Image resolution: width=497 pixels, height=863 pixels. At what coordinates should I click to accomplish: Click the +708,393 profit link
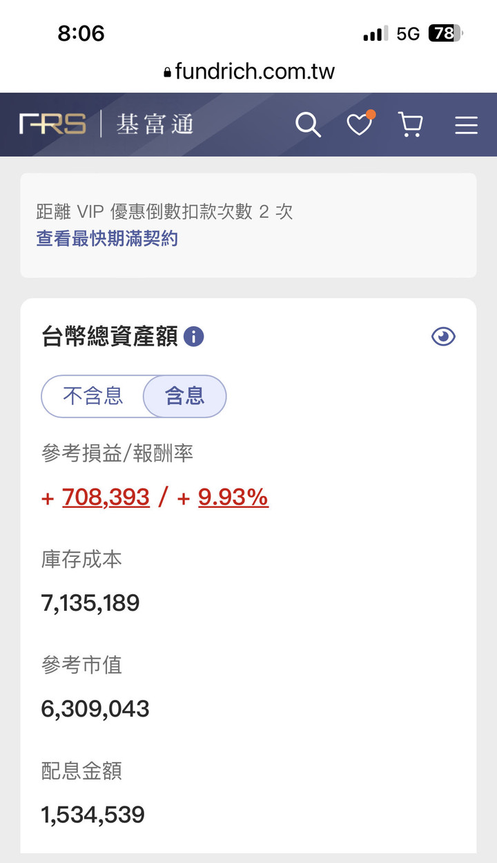pyautogui.click(x=106, y=497)
